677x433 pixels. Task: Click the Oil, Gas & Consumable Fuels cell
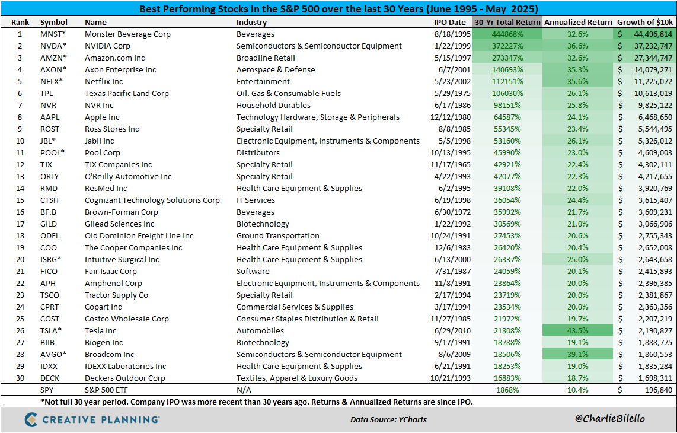click(x=289, y=93)
